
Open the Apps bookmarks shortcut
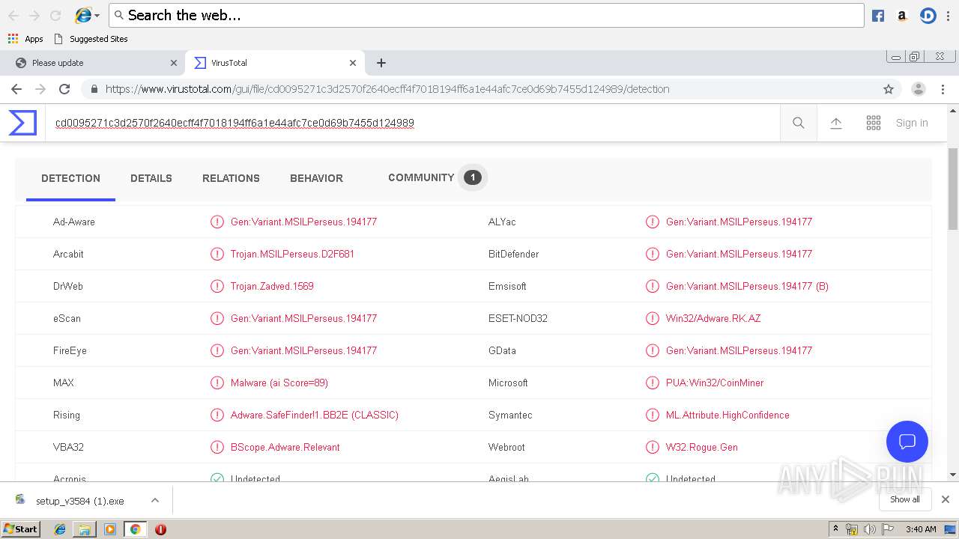25,39
